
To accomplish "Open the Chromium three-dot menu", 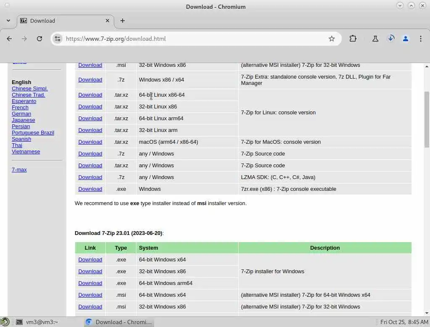I will coord(420,39).
